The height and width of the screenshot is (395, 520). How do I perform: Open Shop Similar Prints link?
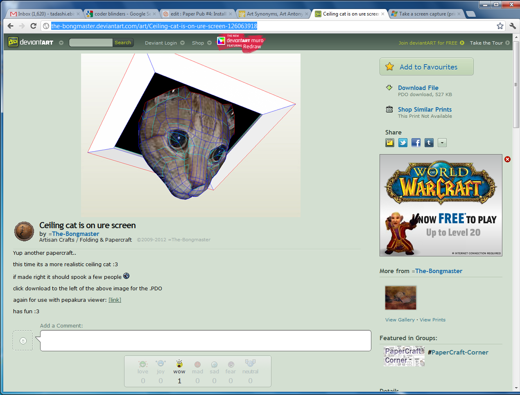(x=425, y=109)
